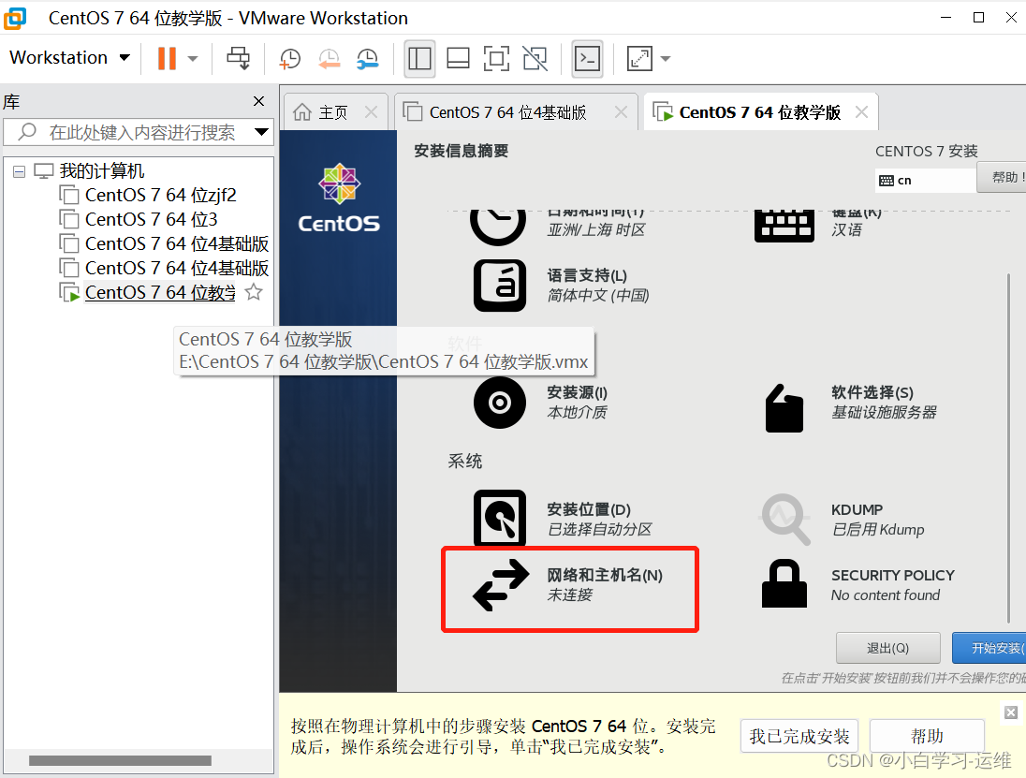The width and height of the screenshot is (1026, 778).
Task: Collapse the My Computer tree node
Action: point(19,171)
